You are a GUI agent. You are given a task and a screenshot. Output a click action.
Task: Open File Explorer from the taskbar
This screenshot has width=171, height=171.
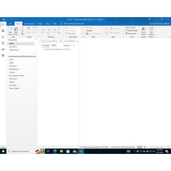pos(62,151)
